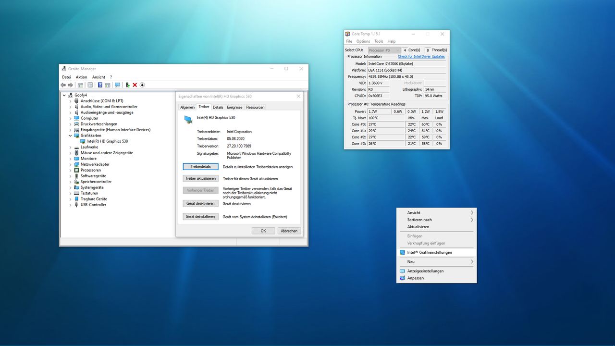Click the Tastaturen keyboard icon
Viewport: 615px width, 346px height.
76,193
